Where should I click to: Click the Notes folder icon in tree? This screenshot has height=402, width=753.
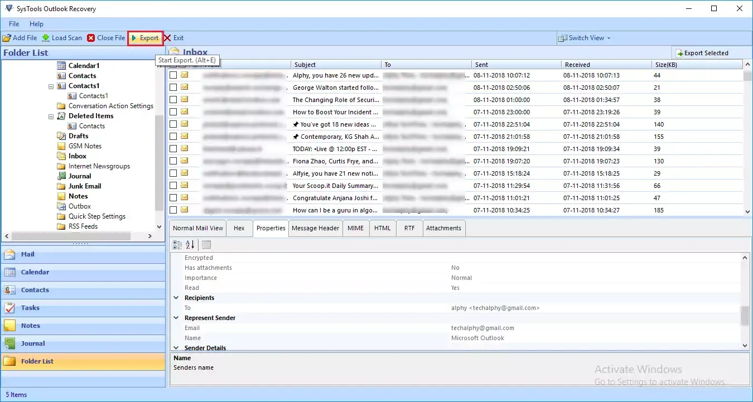[x=61, y=196]
